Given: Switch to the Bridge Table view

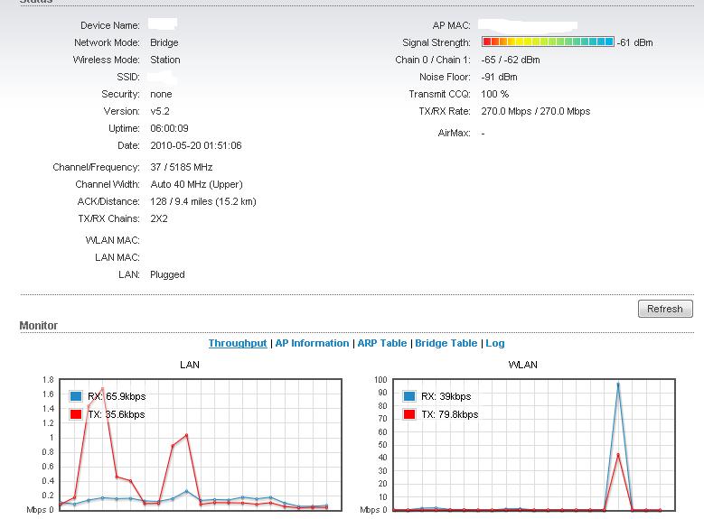Looking at the screenshot, I should tap(446, 344).
